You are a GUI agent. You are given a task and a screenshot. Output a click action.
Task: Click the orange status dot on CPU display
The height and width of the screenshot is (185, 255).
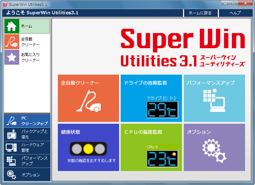[x=174, y=154]
